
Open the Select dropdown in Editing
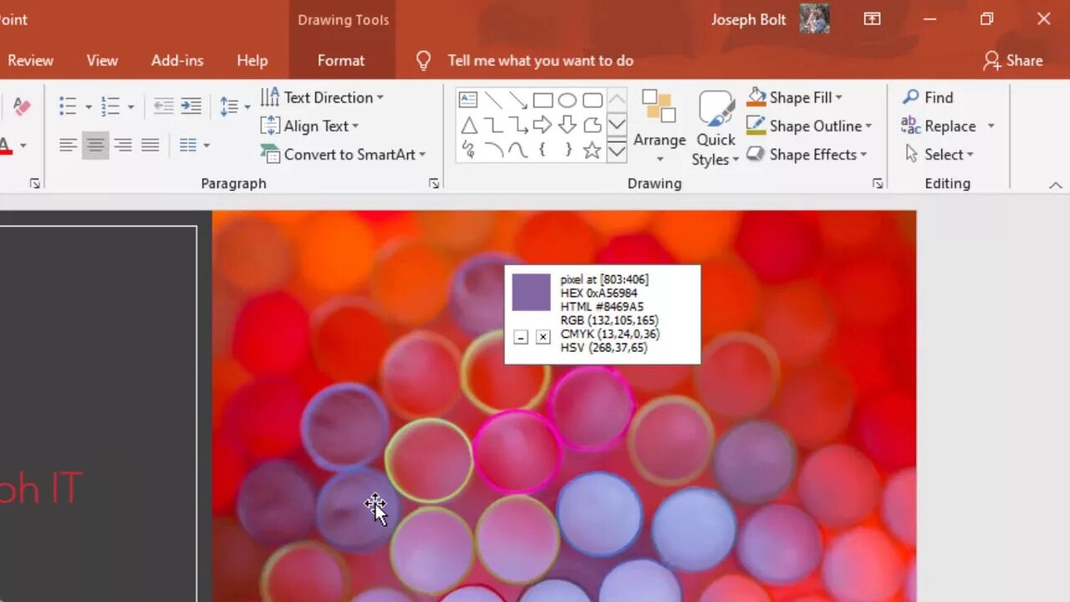click(940, 155)
